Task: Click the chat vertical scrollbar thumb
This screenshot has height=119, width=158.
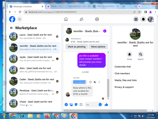Action: [108, 88]
